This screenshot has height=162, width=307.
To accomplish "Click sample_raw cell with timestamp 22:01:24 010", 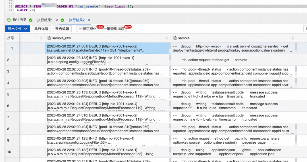I will [107, 117].
